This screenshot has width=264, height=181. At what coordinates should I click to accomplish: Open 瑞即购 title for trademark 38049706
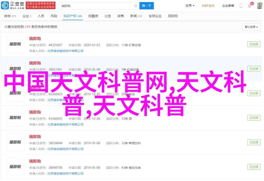[35, 161]
